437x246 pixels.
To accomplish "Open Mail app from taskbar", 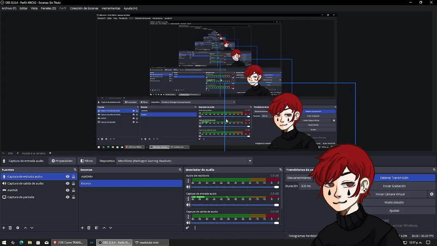I will 46,243.
